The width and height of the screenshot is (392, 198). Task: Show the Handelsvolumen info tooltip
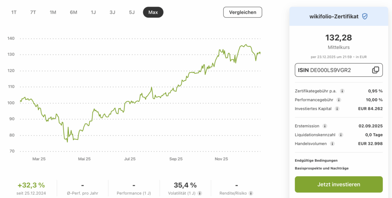coord(332,144)
